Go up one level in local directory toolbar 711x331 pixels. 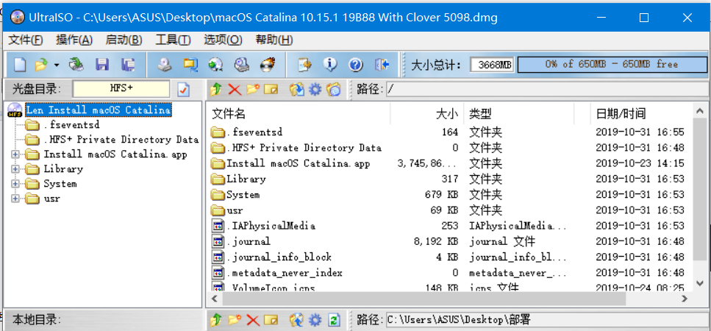(x=216, y=320)
